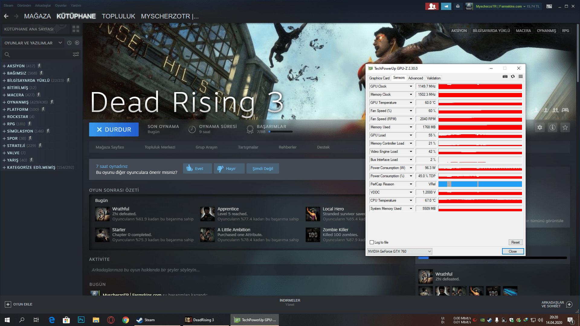Click the sidebar filter options icon

tap(76, 54)
